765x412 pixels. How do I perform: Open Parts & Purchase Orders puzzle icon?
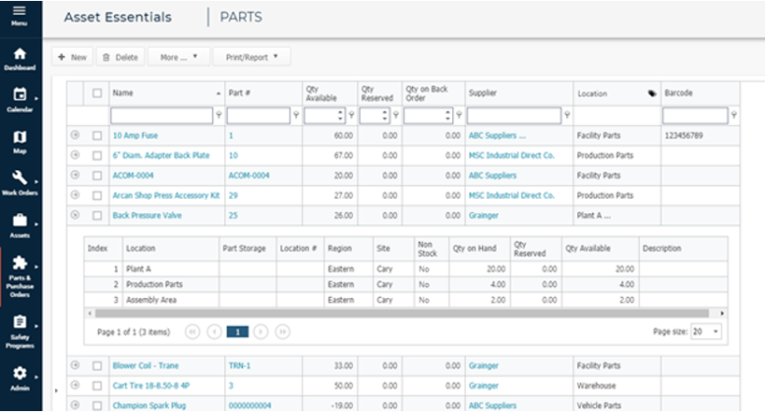coord(20,263)
